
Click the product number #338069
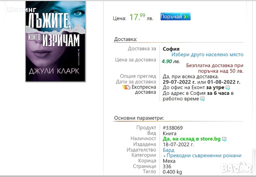coord(173,128)
